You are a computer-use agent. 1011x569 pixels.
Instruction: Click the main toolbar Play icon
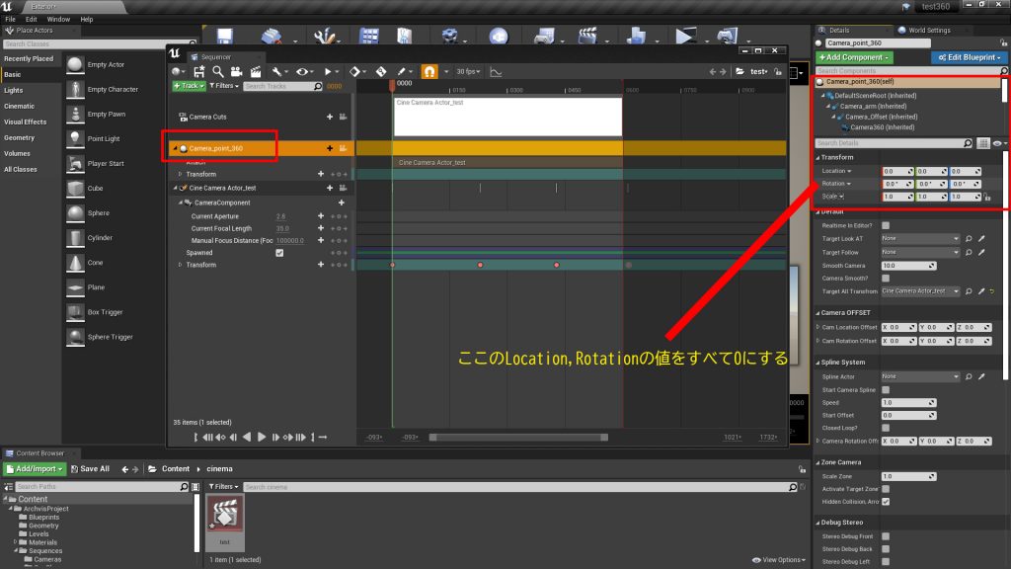685,37
